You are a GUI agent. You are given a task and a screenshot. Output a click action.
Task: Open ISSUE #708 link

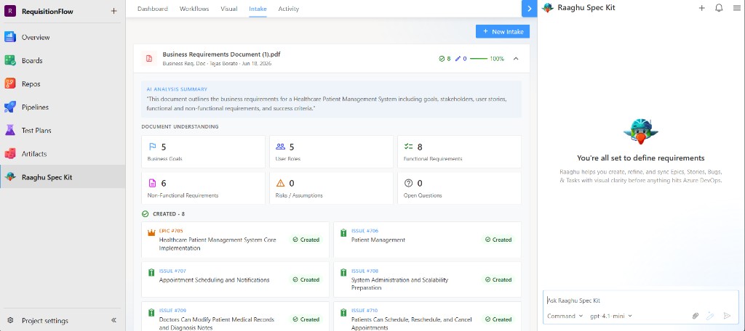coord(365,271)
